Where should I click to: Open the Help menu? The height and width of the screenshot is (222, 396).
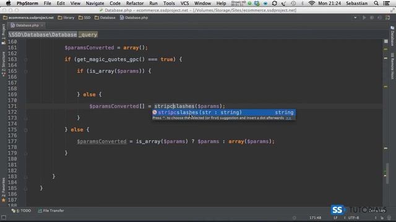pyautogui.click(x=222, y=3)
